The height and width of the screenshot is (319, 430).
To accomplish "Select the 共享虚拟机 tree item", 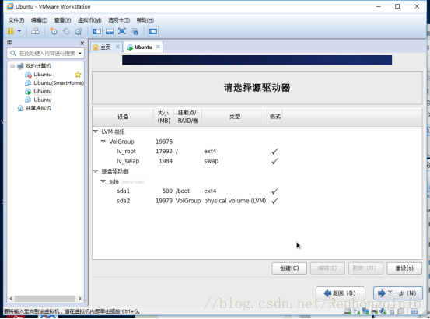I will coord(38,108).
